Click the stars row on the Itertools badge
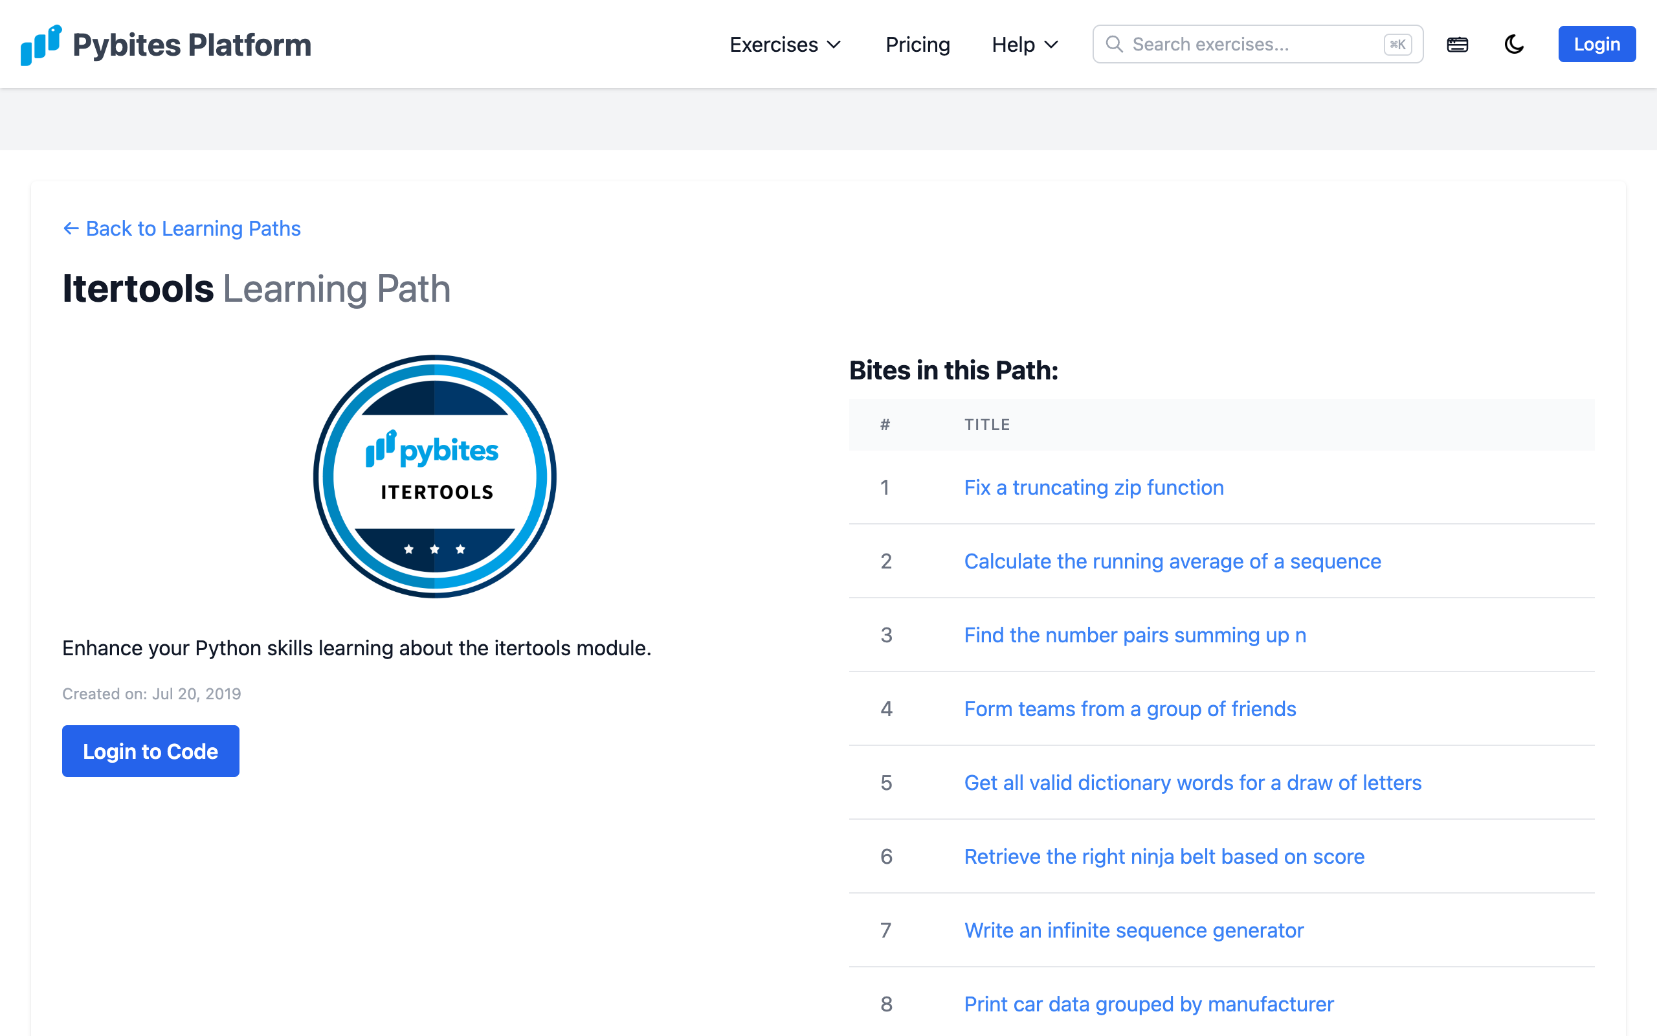 [434, 548]
